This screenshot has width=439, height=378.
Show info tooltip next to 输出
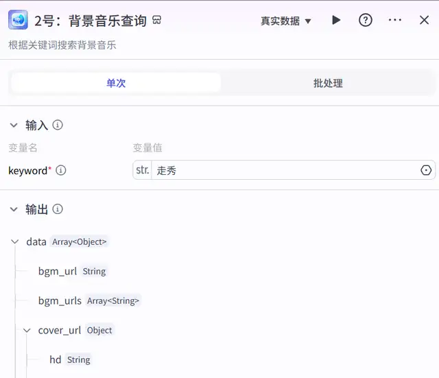click(x=58, y=209)
